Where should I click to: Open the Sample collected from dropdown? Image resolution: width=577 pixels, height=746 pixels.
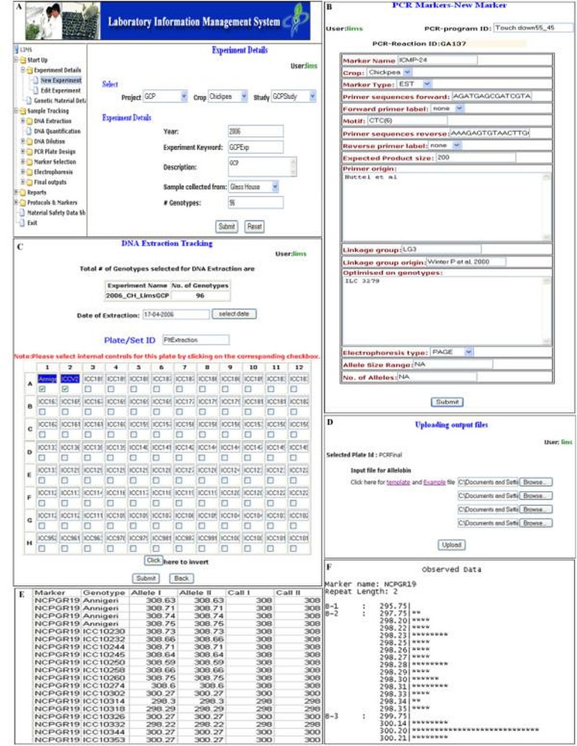point(275,186)
